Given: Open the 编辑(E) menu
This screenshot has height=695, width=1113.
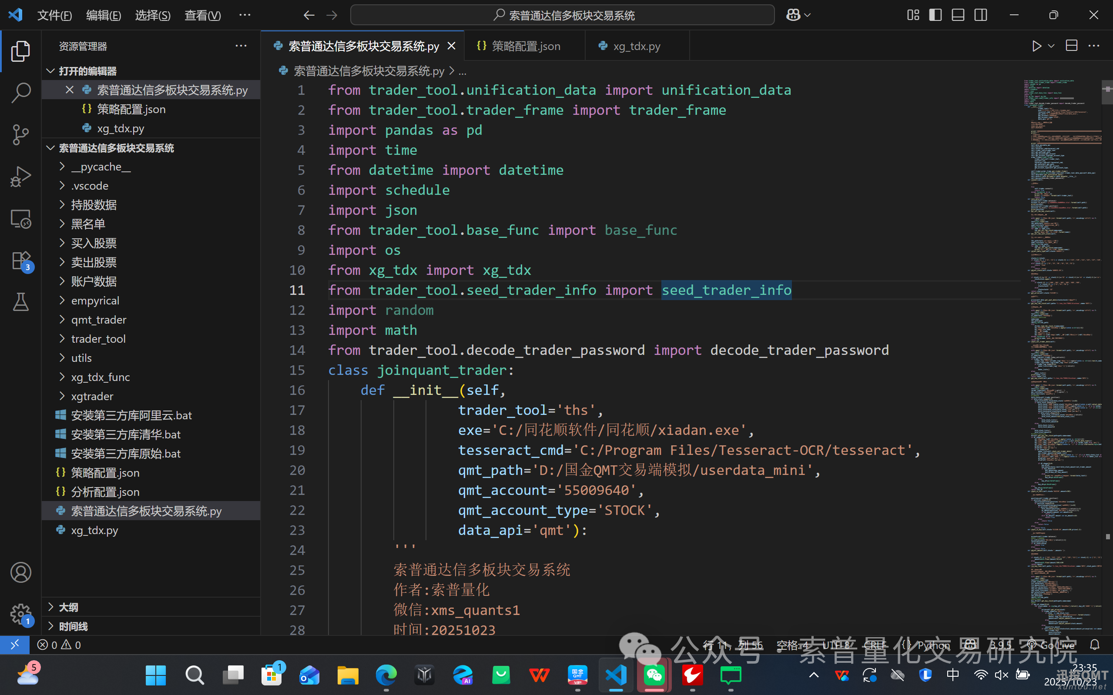Looking at the screenshot, I should [x=104, y=15].
